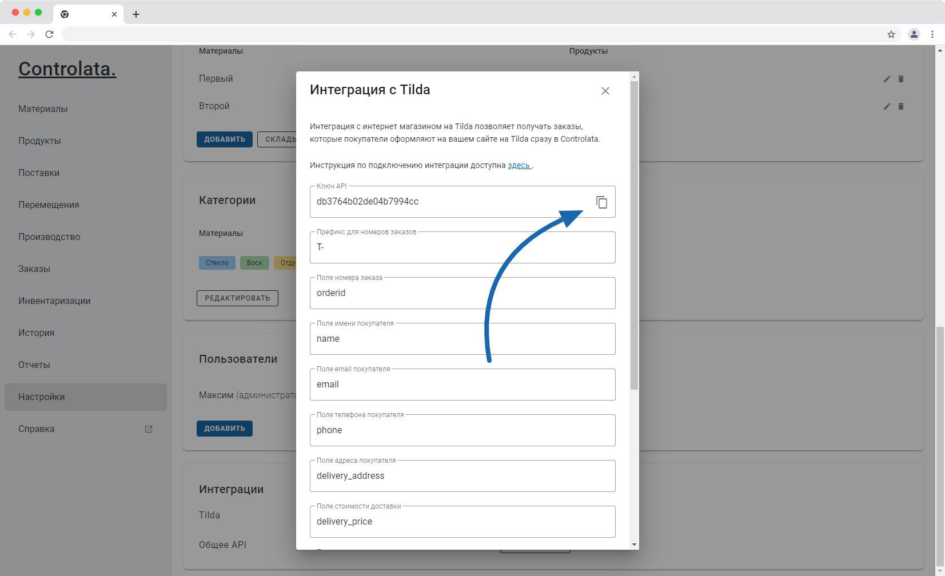Open a new browser tab
This screenshot has height=576, width=945.
(x=136, y=14)
